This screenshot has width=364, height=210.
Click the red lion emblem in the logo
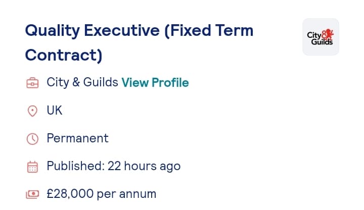(329, 34)
